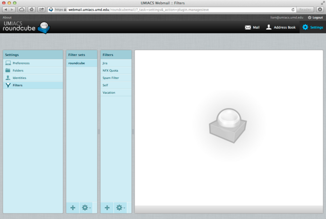Log out using the Logout button

[x=315, y=18]
